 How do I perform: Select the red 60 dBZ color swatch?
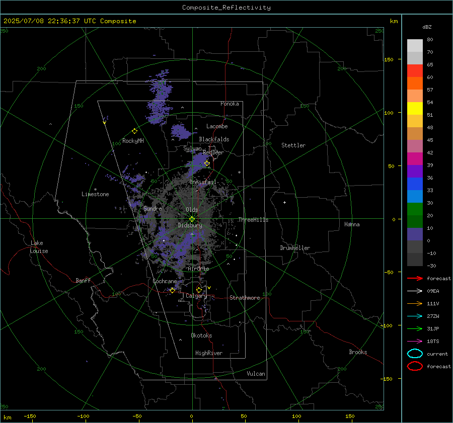click(415, 71)
